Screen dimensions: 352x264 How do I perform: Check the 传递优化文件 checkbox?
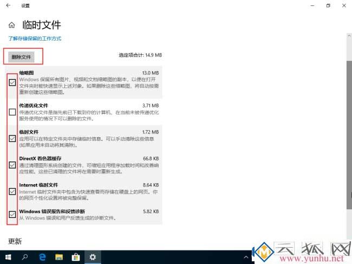tap(12, 112)
